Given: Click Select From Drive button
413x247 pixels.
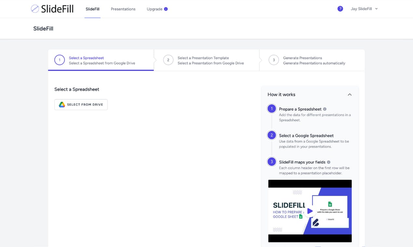Looking at the screenshot, I should [x=81, y=105].
